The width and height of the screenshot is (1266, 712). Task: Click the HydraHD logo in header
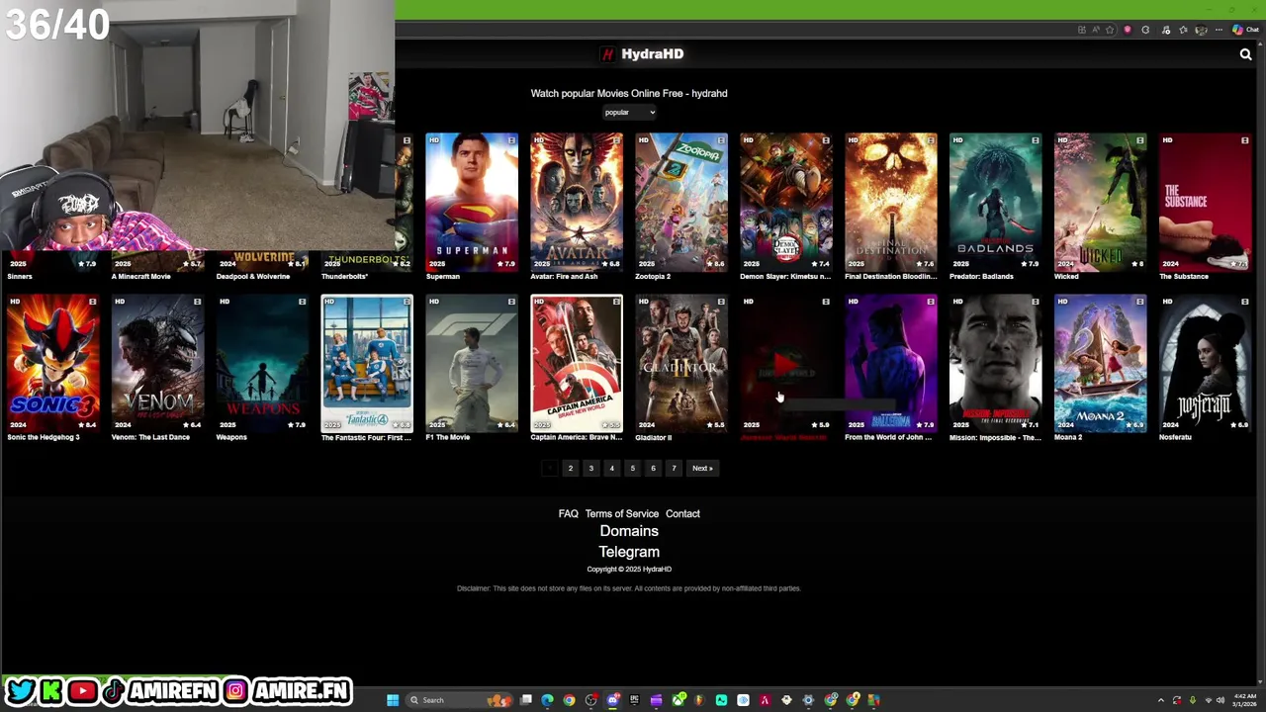[643, 54]
